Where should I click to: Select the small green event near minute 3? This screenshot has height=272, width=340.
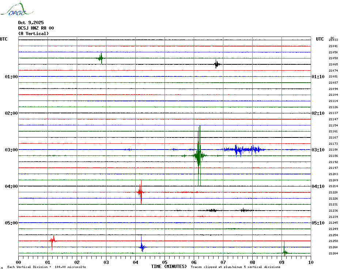(x=101, y=58)
